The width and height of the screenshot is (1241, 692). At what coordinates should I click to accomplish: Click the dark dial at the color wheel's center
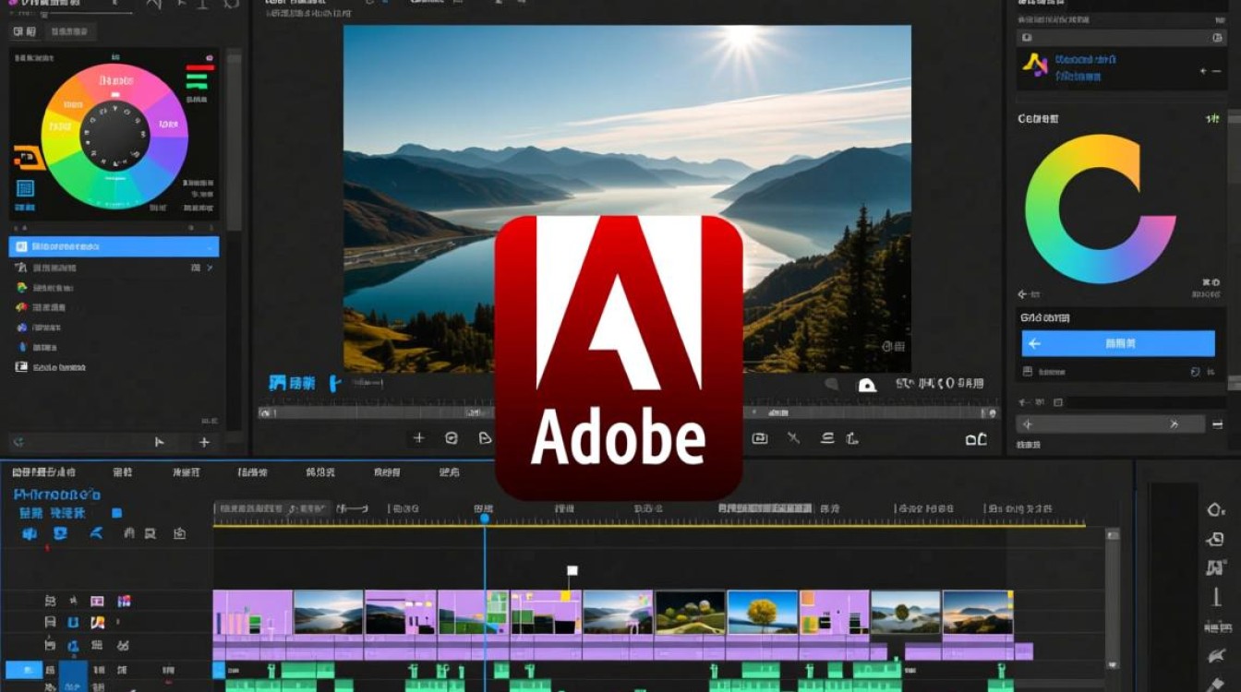pos(114,136)
